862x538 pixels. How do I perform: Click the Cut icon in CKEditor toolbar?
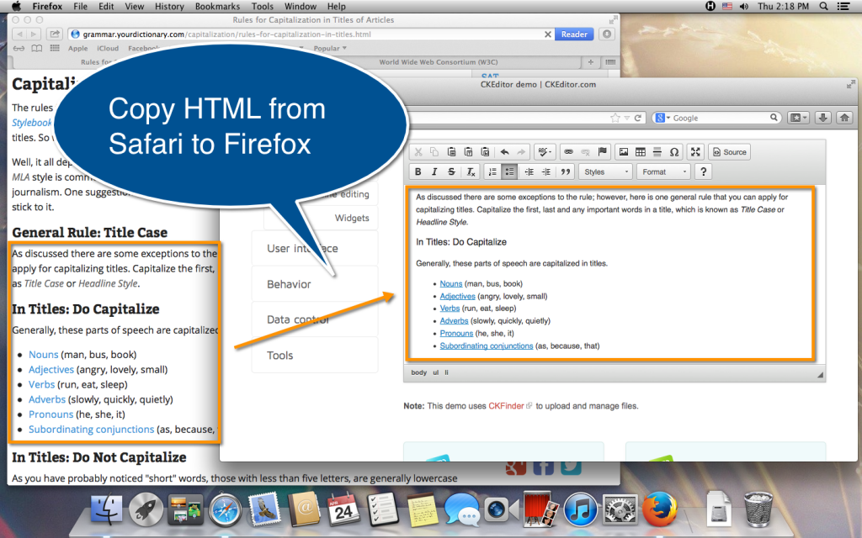click(x=418, y=152)
